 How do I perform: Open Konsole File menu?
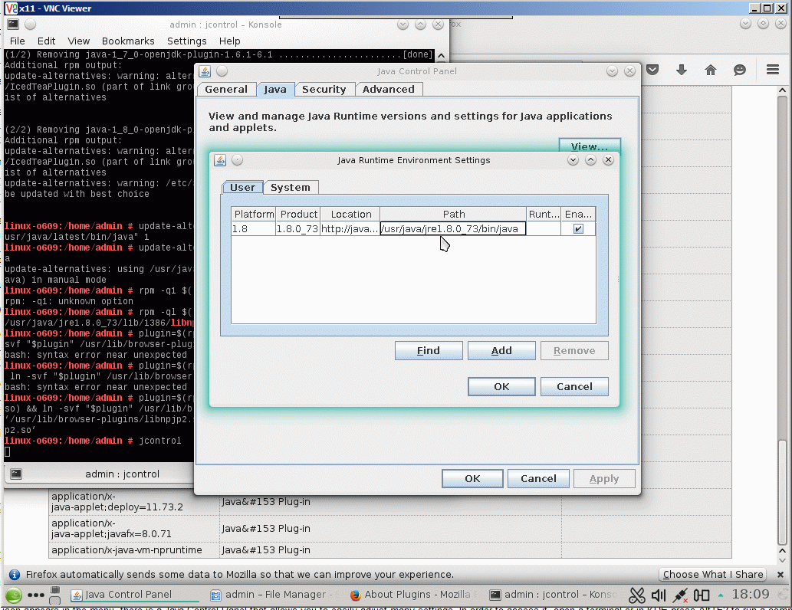coord(17,41)
